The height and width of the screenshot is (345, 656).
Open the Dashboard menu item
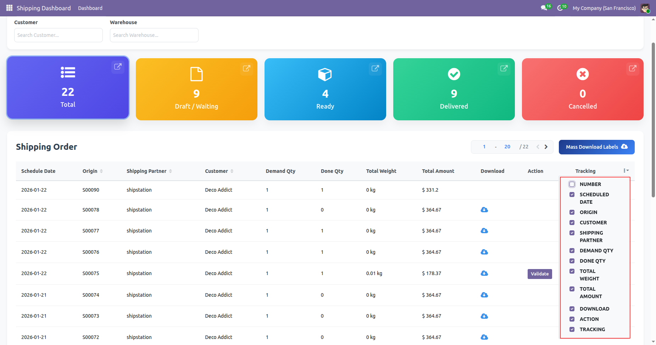(x=90, y=8)
